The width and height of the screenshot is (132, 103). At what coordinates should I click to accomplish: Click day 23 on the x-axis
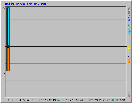tap(93, 100)
